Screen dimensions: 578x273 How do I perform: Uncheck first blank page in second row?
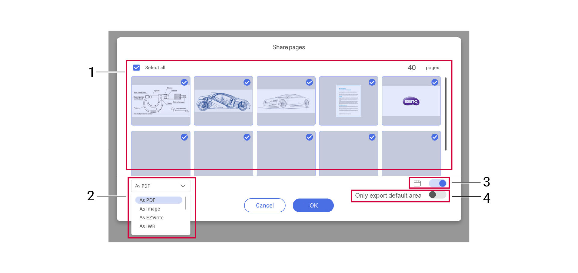[x=184, y=137]
